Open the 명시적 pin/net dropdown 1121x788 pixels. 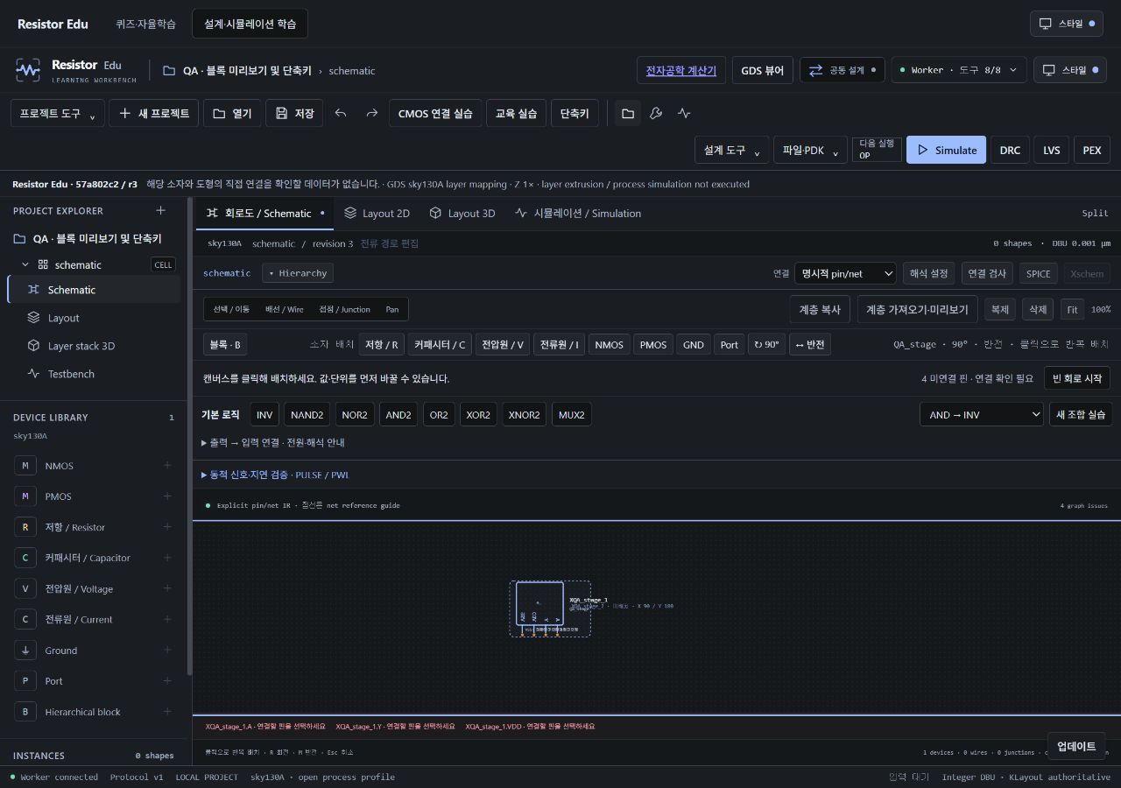[x=845, y=273]
